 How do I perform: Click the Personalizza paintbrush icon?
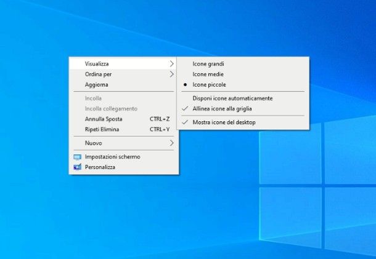coord(78,167)
